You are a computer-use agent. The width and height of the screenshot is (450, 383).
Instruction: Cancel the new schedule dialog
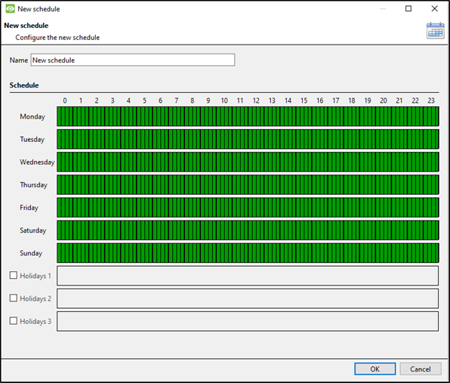click(x=420, y=369)
